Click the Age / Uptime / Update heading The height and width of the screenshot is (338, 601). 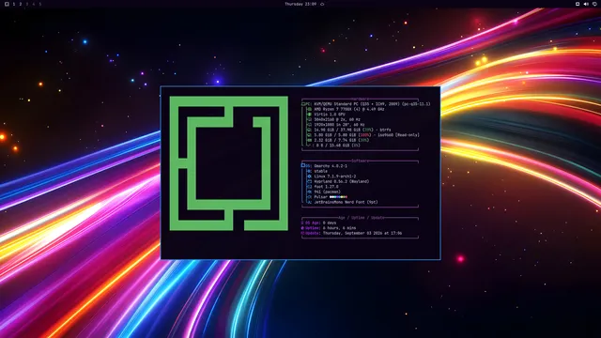pyautogui.click(x=361, y=218)
